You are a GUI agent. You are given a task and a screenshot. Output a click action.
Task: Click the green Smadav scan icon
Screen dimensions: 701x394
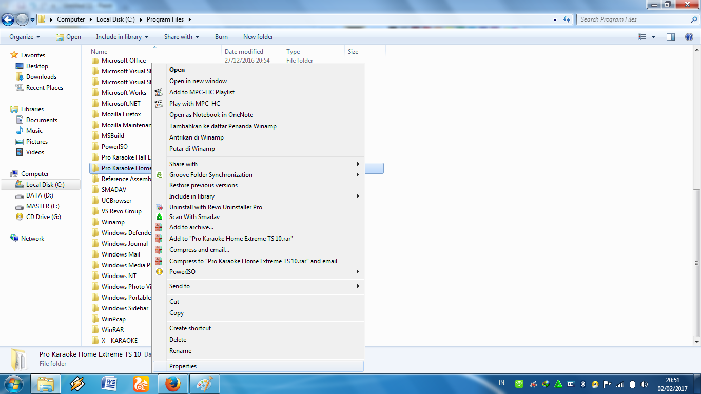(159, 217)
